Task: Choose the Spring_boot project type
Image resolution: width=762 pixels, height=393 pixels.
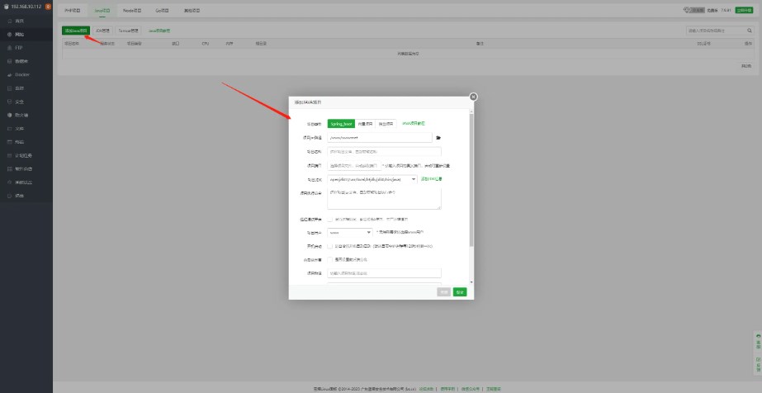Action: tap(341, 124)
